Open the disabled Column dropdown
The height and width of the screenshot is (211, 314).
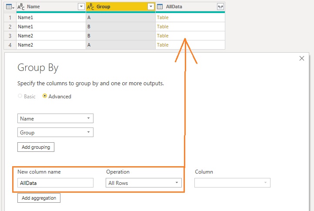[232, 183]
